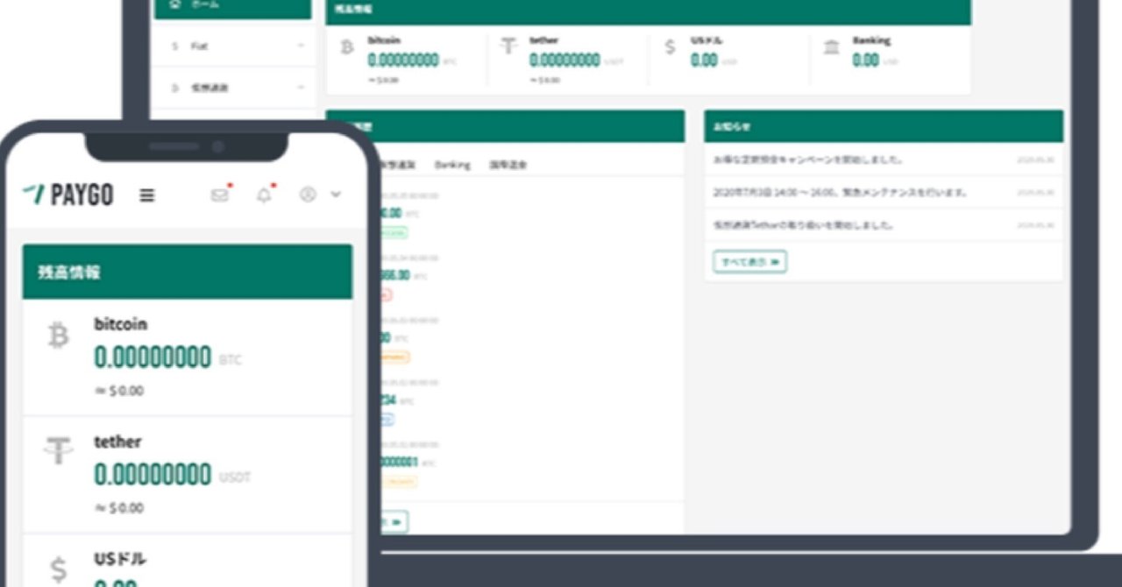Switch to the Banking transaction tab
Screen dimensions: 1122x587
coord(455,165)
